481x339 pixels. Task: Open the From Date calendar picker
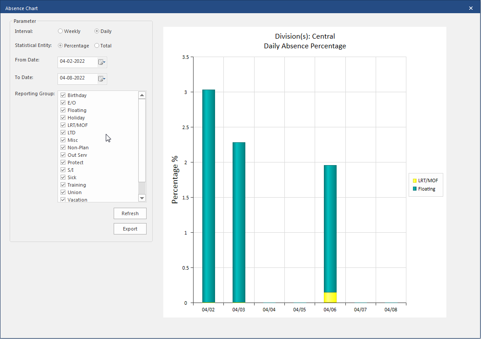(101, 62)
